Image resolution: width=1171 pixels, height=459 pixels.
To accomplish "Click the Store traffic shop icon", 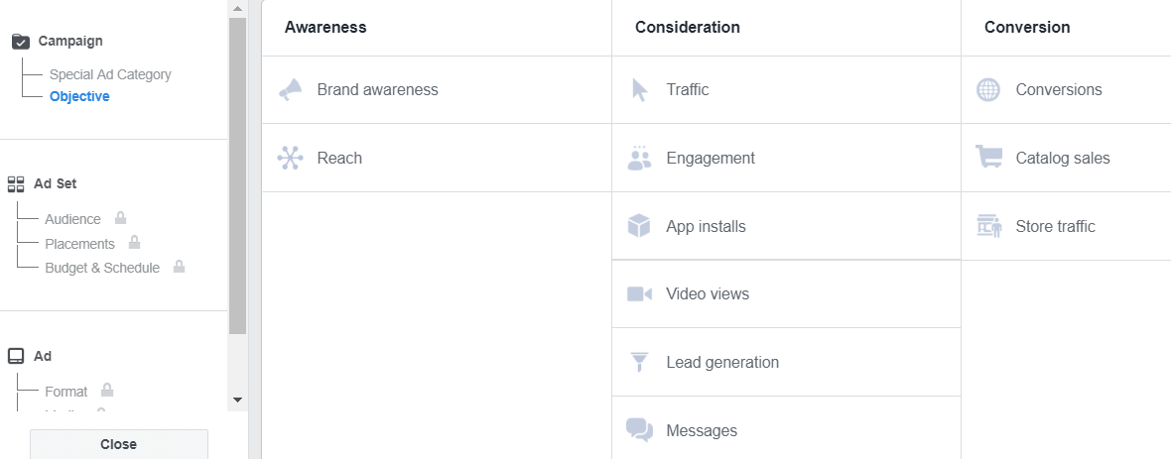I will click(988, 226).
